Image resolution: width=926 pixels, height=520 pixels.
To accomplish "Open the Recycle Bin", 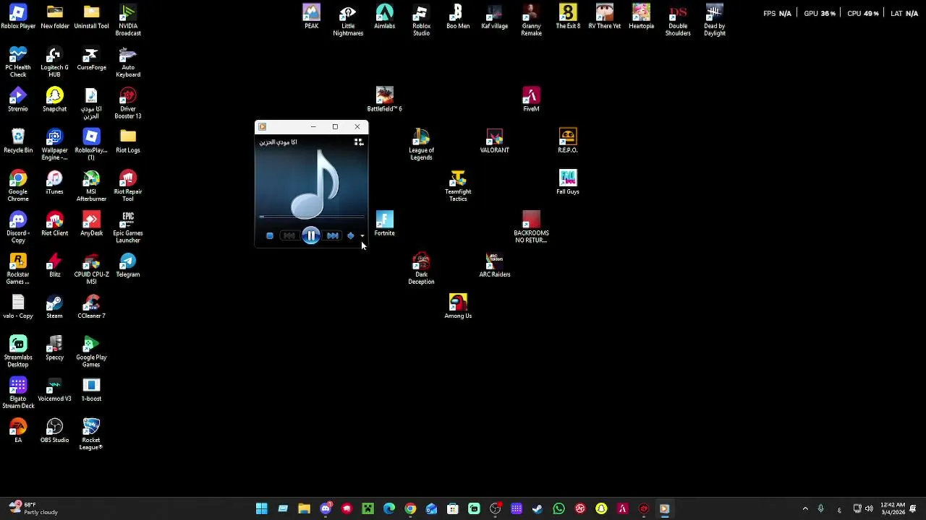I will coord(18,142).
